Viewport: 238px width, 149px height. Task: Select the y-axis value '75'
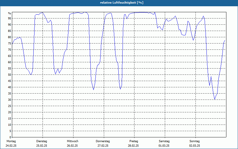pyautogui.click(x=10, y=43)
